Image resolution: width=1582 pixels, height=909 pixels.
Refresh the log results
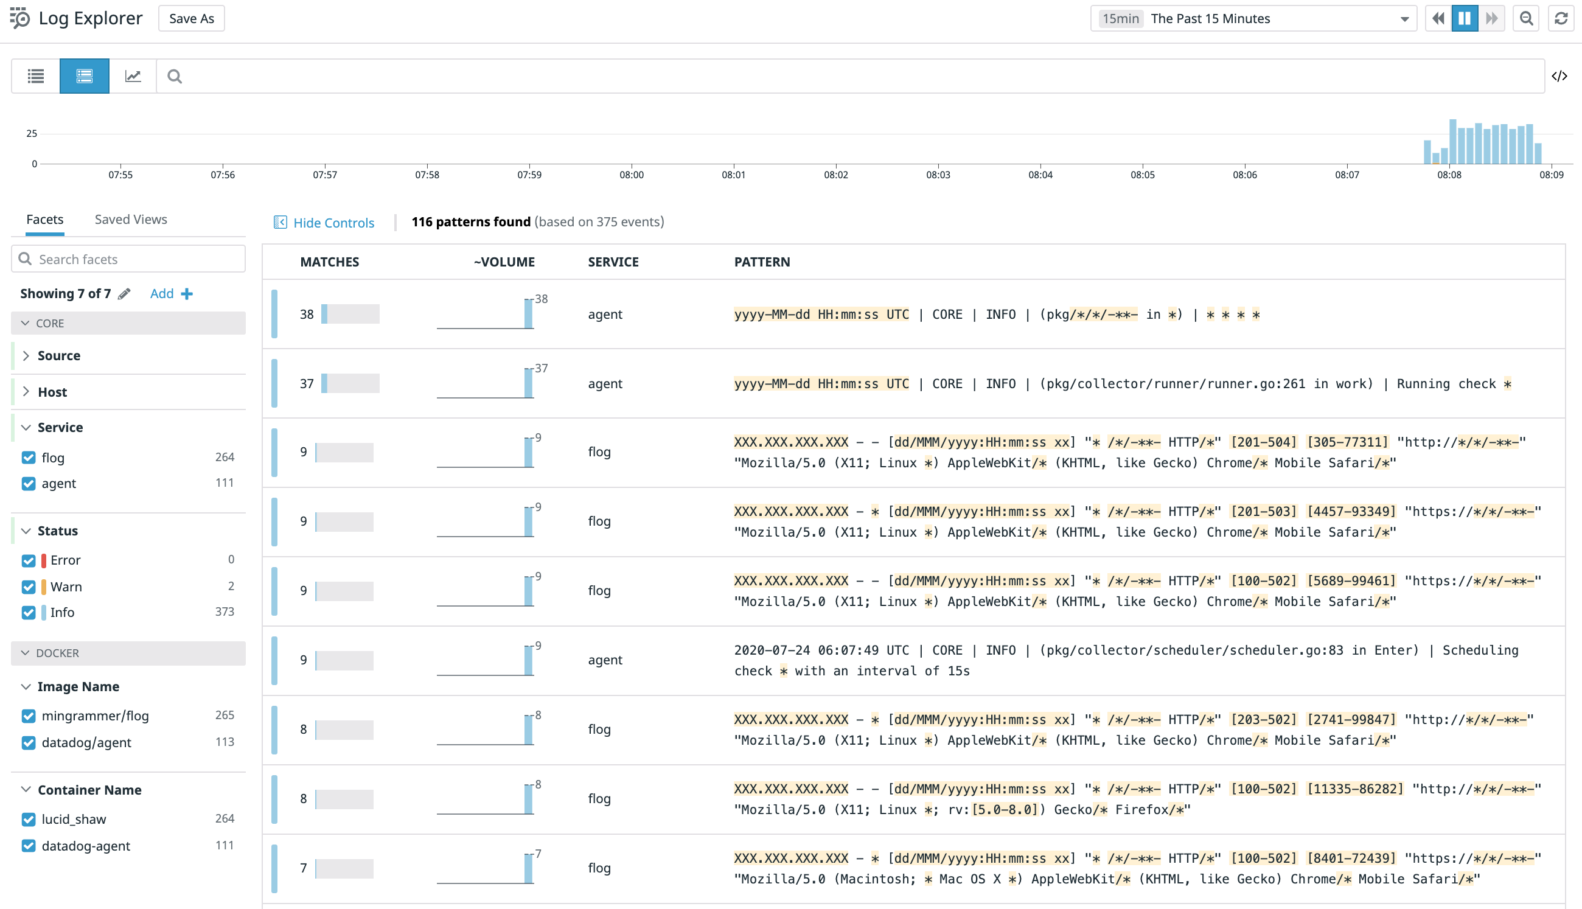click(x=1561, y=18)
